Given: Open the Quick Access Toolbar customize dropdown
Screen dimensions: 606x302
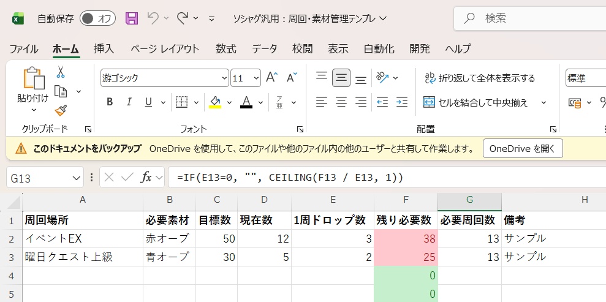Looking at the screenshot, I should coord(211,18).
